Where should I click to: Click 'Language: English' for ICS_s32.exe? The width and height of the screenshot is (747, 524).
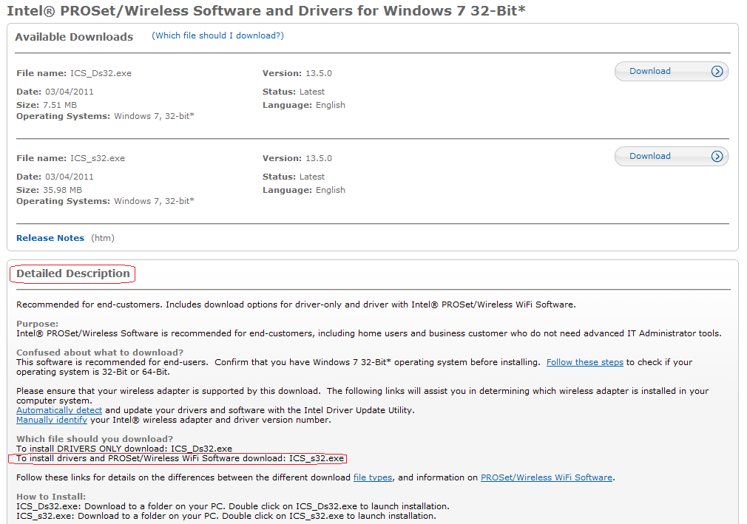click(304, 191)
